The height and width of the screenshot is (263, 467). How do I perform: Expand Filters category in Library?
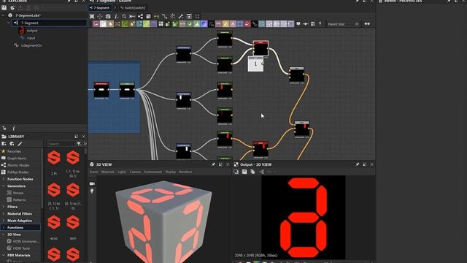click(4, 207)
